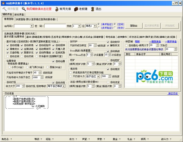The image size is (183, 142).
Task: Click the magnifier icon for 购买辅助
Action: pyautogui.click(x=24, y=9)
